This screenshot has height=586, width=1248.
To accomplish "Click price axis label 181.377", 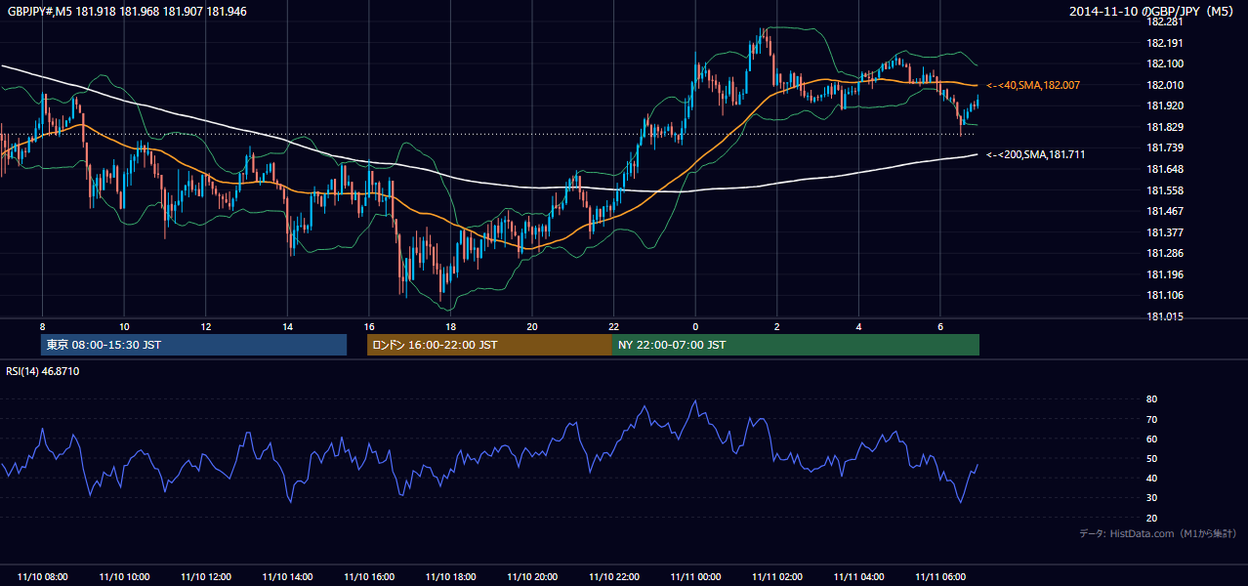I will (1165, 232).
